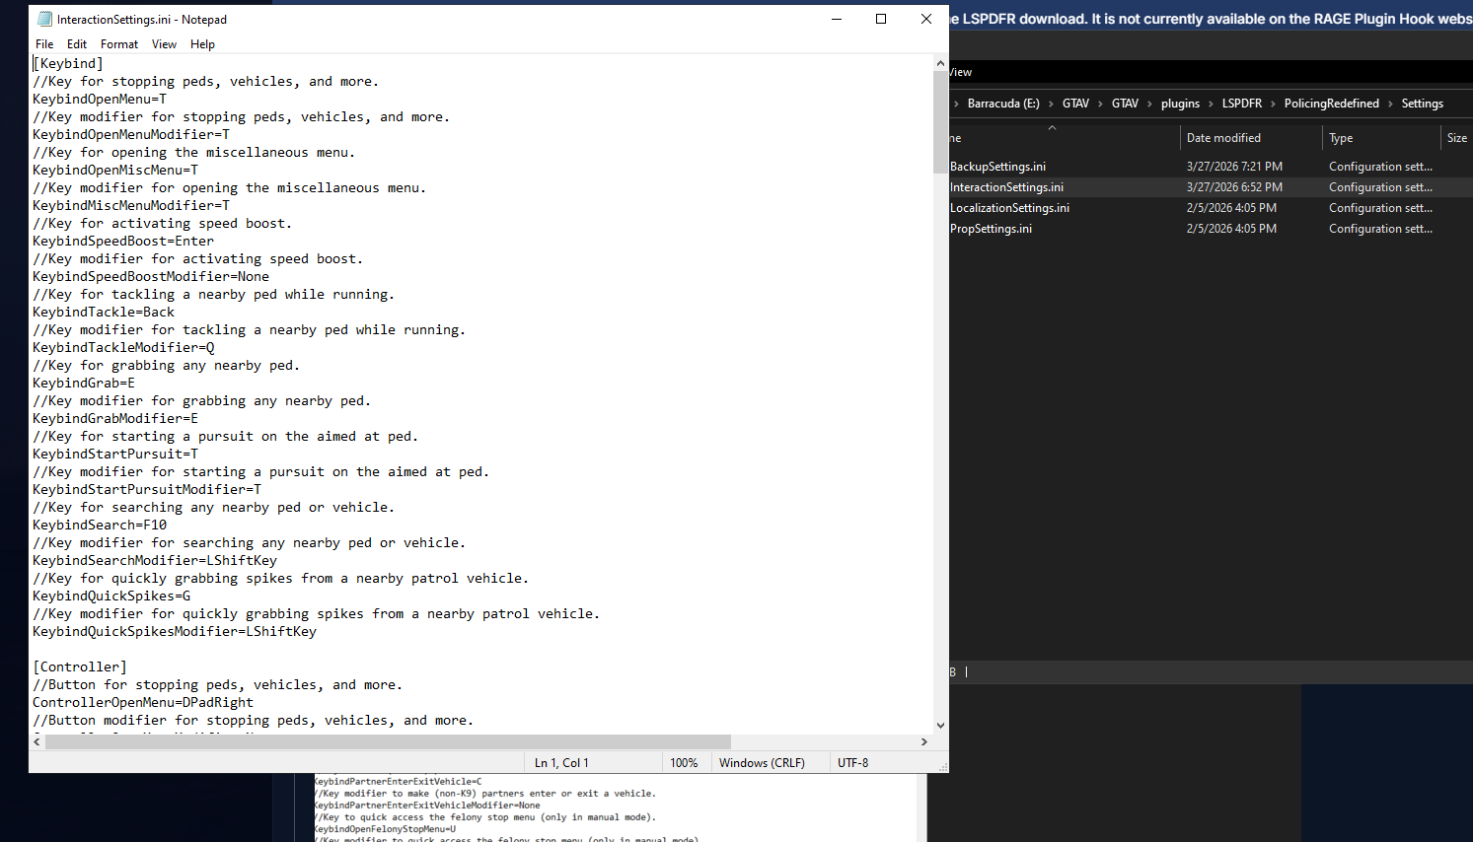Go to "PolicingRedefined" in Explorer breadcrumb
The height and width of the screenshot is (842, 1473).
point(1331,104)
